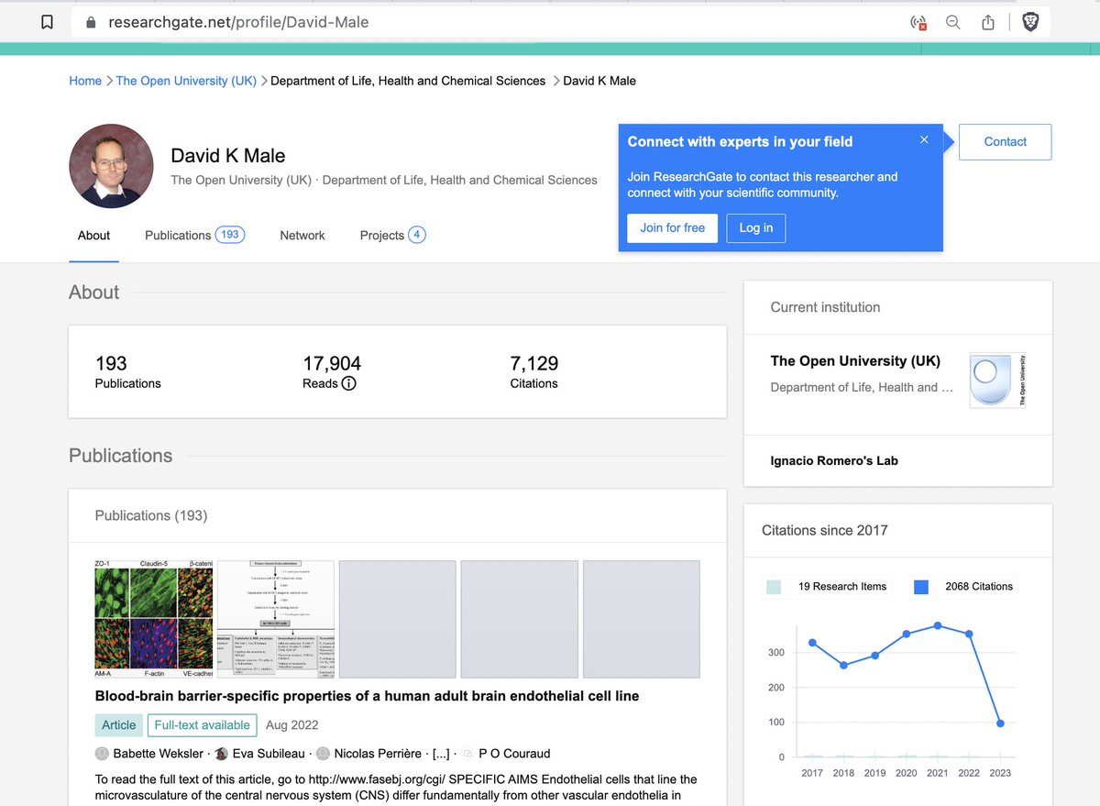Toggle 2068 Citations legend swatch
The height and width of the screenshot is (806, 1100).
coord(922,586)
